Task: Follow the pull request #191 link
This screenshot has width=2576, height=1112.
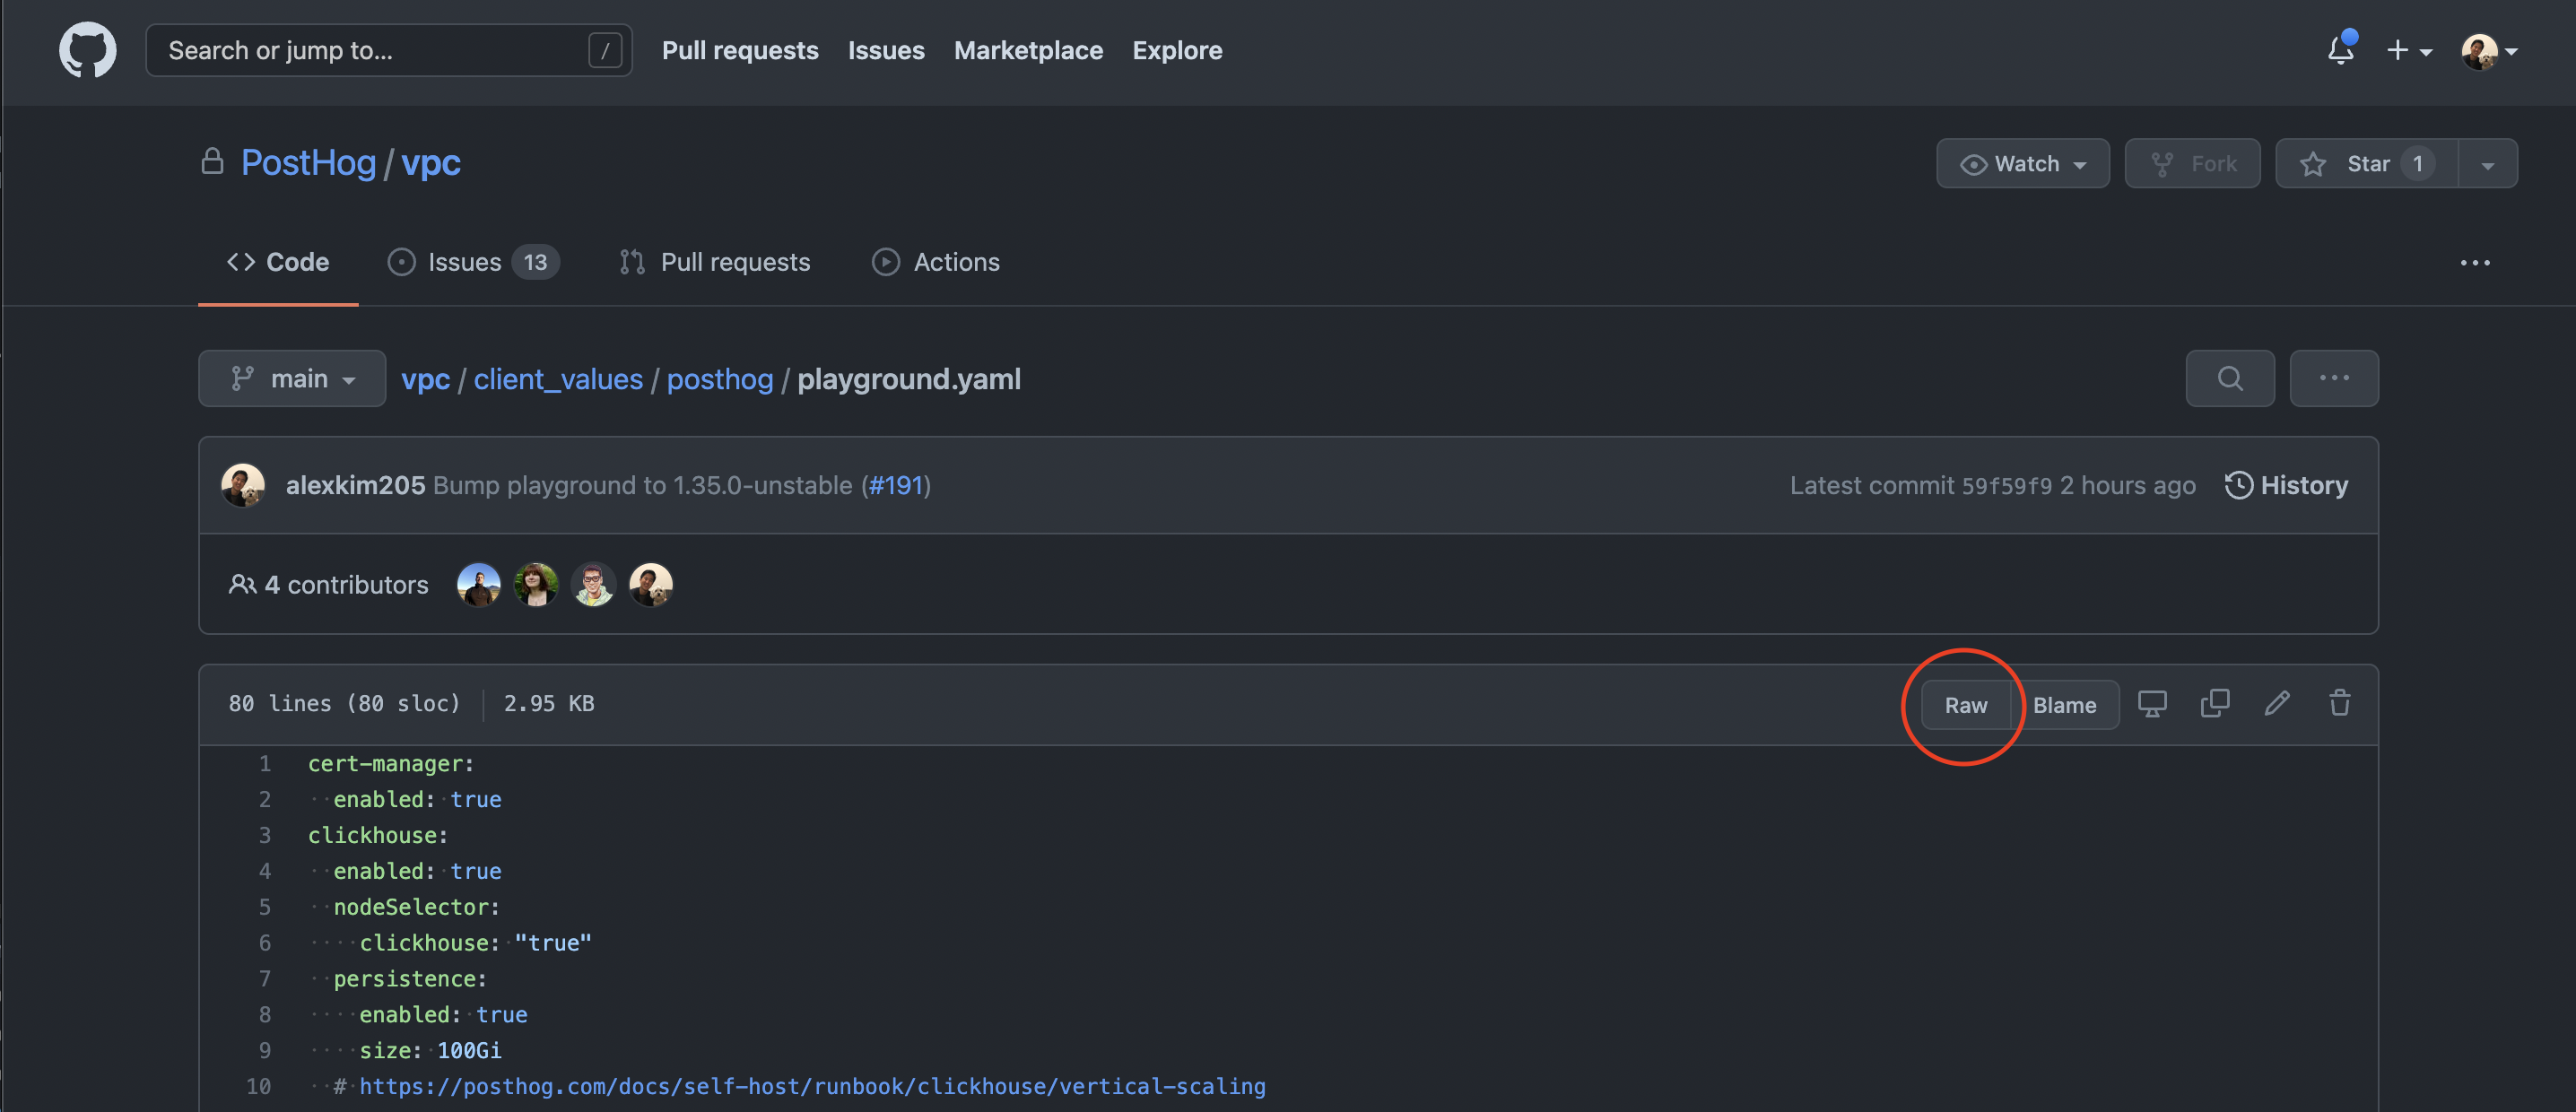Action: [x=895, y=485]
